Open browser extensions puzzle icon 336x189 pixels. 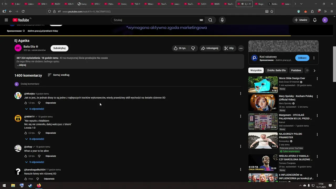[x=312, y=12]
